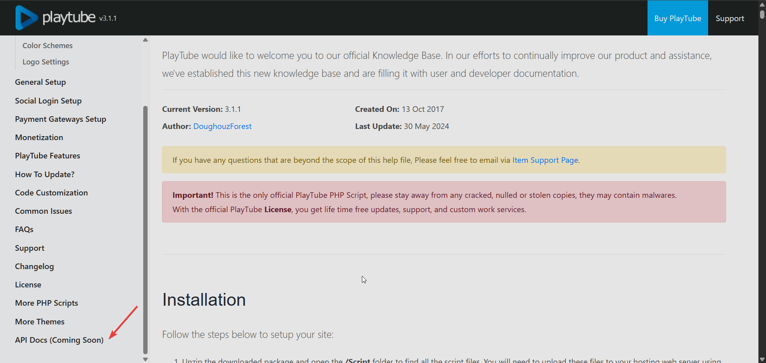The width and height of the screenshot is (766, 363).
Task: Open API Docs (Coming Soon) item
Action: point(59,340)
